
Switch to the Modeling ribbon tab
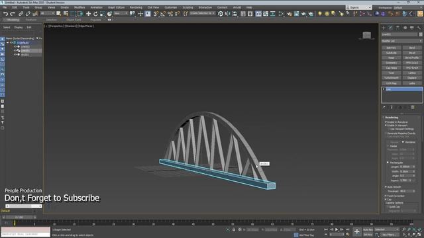coord(13,20)
